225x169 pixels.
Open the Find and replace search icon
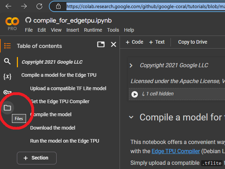[7, 61]
